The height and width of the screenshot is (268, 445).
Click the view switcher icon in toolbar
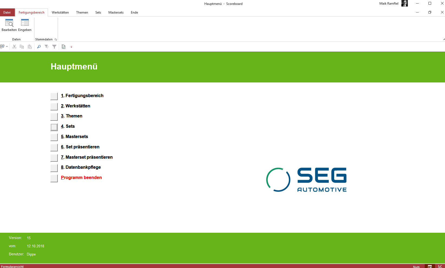coord(2,47)
